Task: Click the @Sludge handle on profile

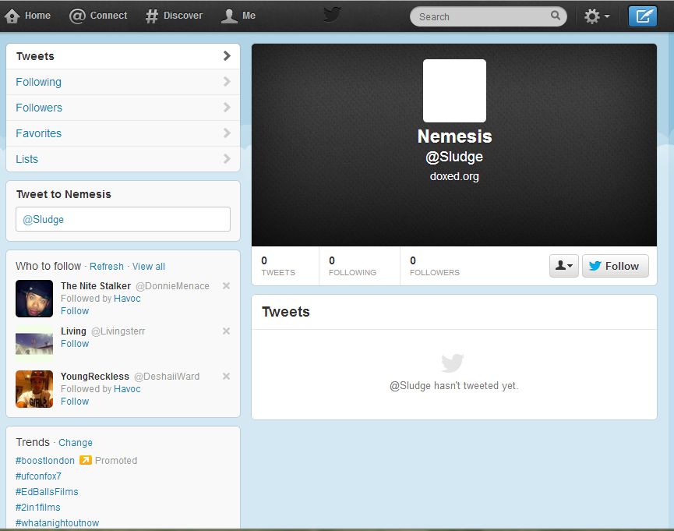Action: (454, 157)
